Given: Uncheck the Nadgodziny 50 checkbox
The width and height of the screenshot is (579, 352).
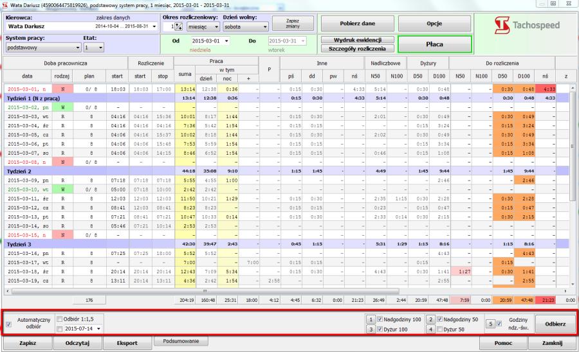Looking at the screenshot, I should click(439, 319).
